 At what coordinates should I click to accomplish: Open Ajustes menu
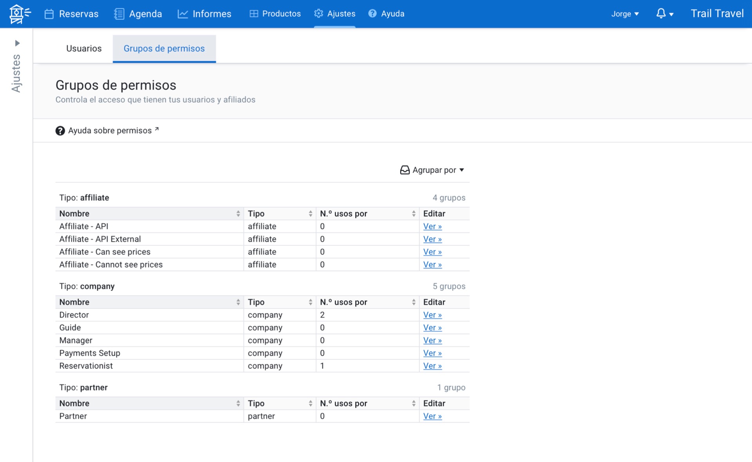click(335, 14)
